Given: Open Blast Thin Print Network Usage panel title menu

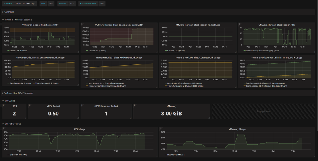Looking at the screenshot, I should coord(277,57).
